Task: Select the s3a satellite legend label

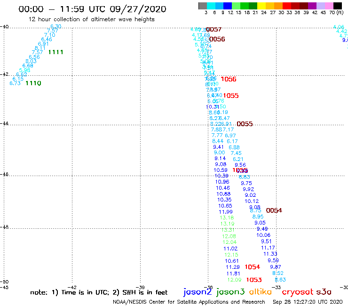Action: (x=324, y=292)
